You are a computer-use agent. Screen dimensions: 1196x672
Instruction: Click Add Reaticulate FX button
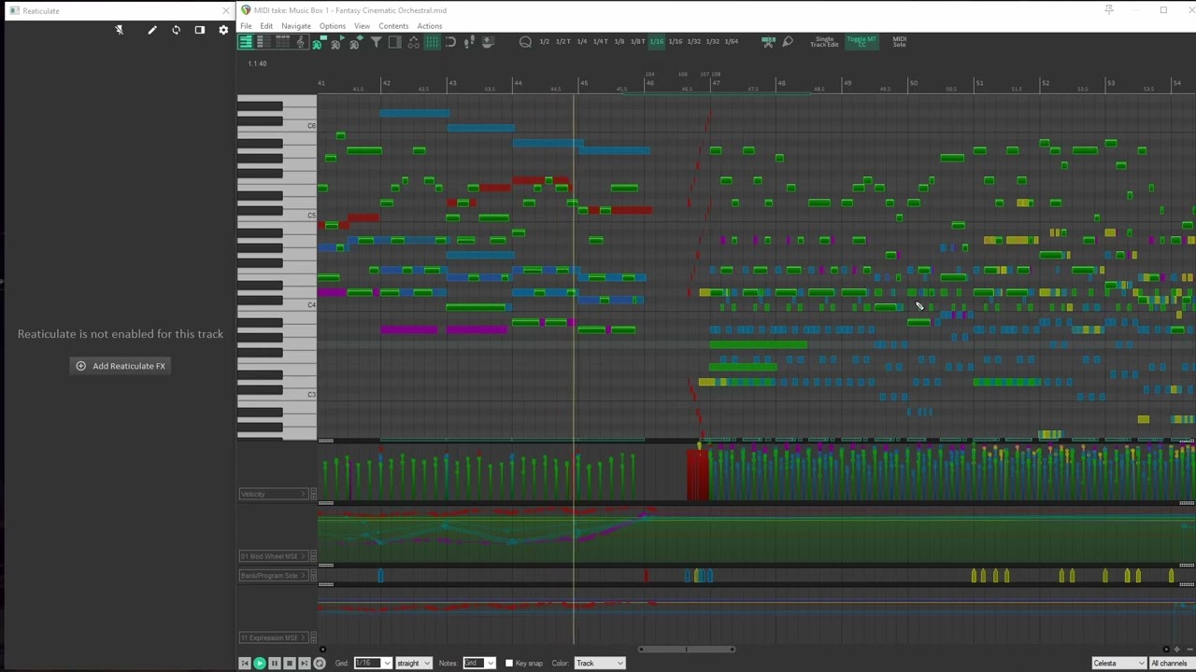point(121,366)
